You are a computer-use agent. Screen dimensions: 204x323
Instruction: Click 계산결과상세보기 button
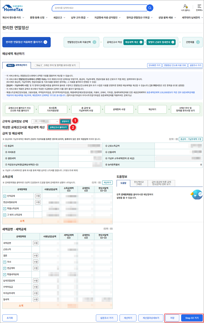151,318
